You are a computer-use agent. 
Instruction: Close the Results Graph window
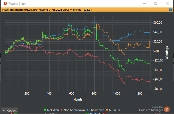tap(167, 3)
